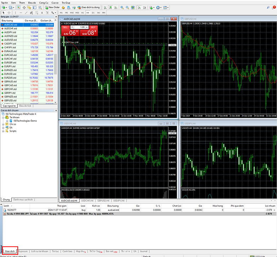Image resolution: width=277 pixels, height=257 pixels.
Task: Switch timeframe to W1
Action: [99, 13]
